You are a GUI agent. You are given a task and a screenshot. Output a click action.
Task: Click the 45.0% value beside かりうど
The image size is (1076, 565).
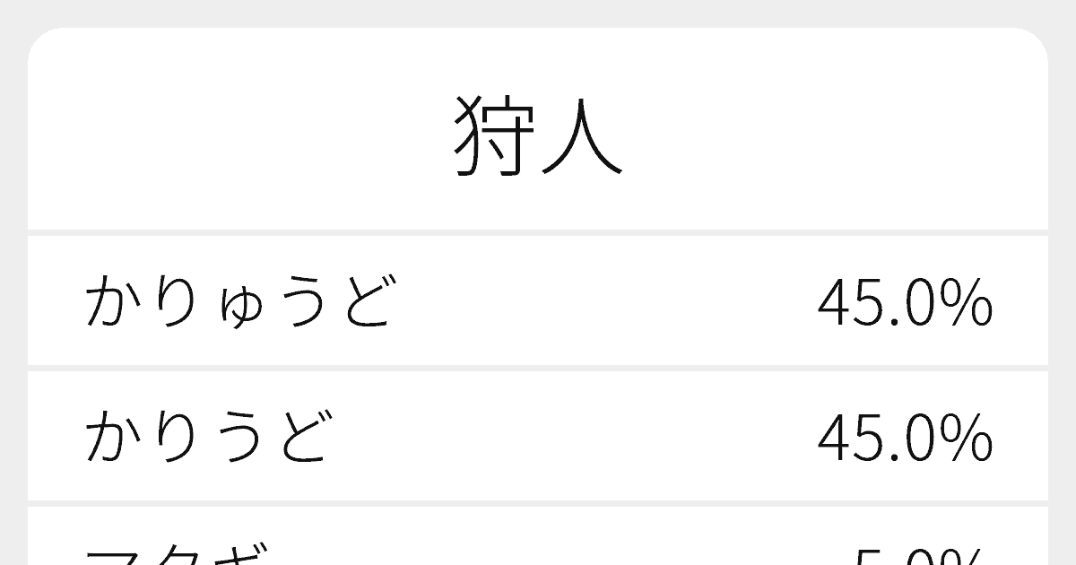coord(904,437)
